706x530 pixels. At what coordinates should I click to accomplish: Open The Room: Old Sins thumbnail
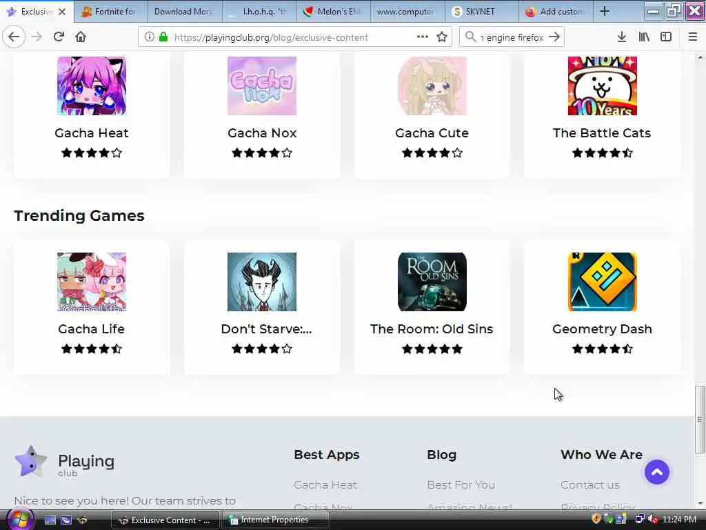tap(432, 282)
